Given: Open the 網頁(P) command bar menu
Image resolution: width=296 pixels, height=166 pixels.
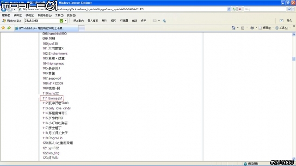Looking at the screenshot, I should click(x=266, y=28).
